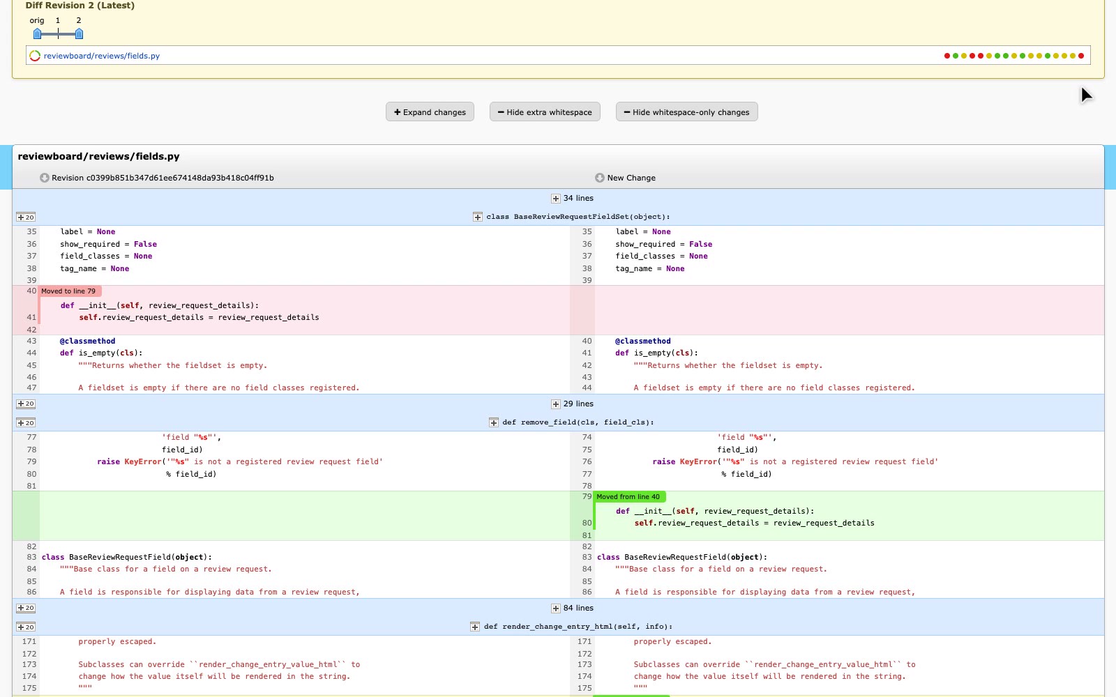Click Expand changes button

[x=430, y=112]
